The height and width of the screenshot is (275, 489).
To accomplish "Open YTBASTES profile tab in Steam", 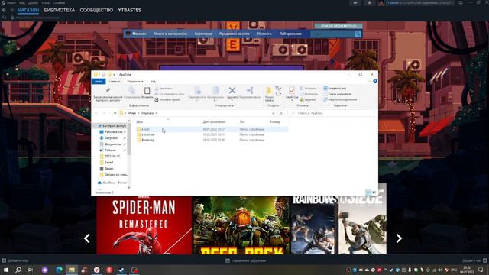I will [129, 10].
